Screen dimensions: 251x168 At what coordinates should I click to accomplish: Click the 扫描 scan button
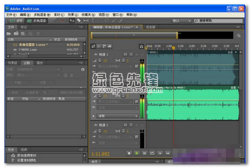coord(18,82)
